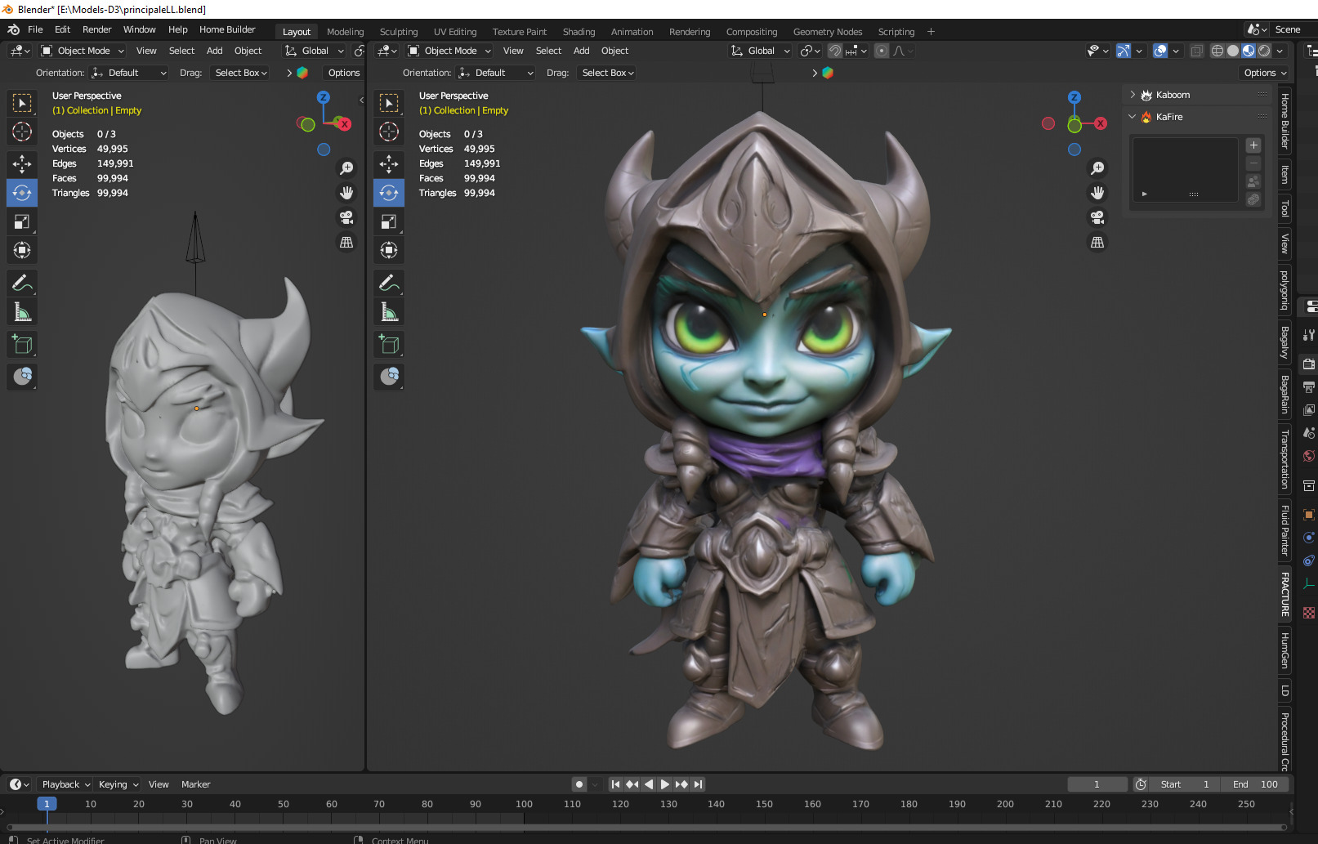The height and width of the screenshot is (844, 1318).
Task: Open the shading options dropdown arrow
Action: (x=1281, y=51)
